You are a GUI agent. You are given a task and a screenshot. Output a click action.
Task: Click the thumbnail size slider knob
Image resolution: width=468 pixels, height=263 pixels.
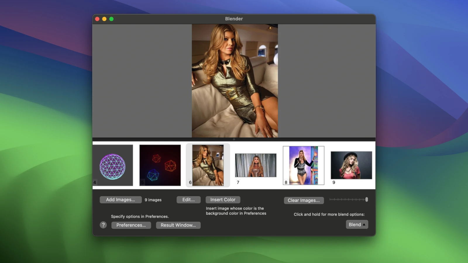[367, 200]
